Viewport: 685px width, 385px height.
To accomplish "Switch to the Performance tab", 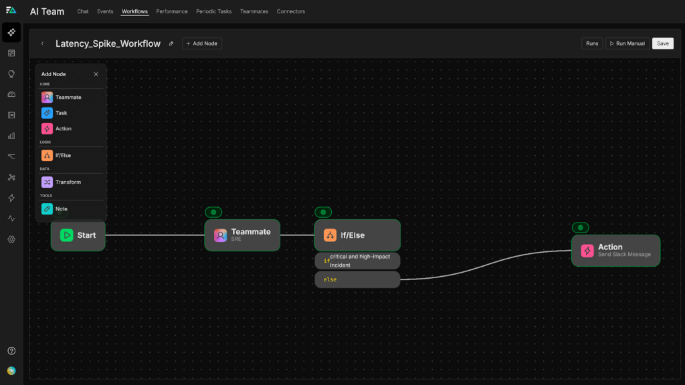I will [172, 11].
